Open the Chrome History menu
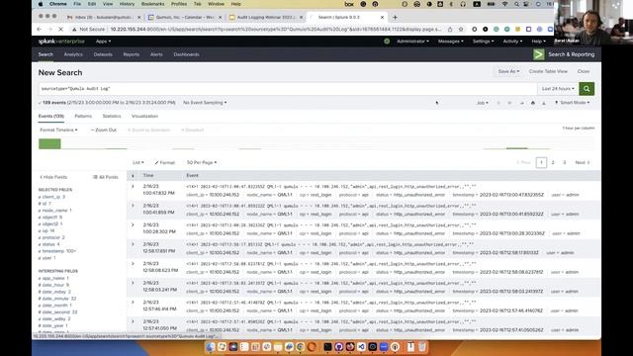This screenshot has width=633, height=356. click(127, 4)
